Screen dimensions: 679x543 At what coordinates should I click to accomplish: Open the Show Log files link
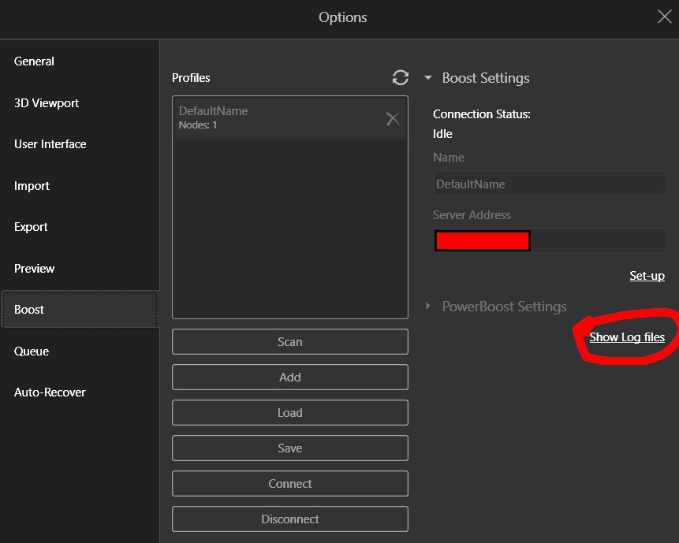click(627, 337)
